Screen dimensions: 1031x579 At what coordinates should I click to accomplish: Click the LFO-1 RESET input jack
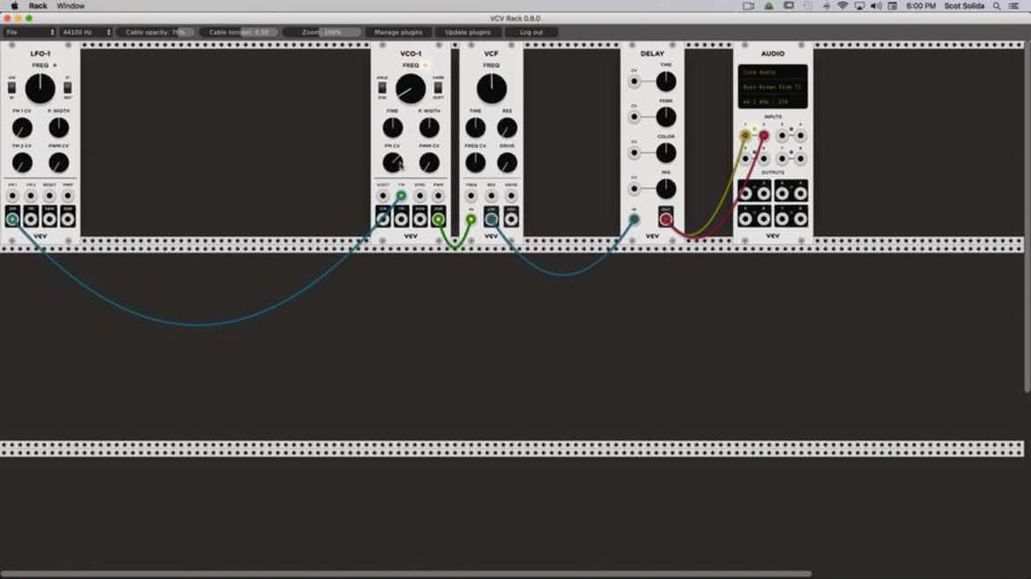[x=49, y=196]
